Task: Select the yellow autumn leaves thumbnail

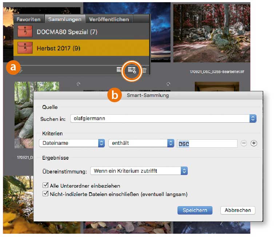Action: click(18, 204)
